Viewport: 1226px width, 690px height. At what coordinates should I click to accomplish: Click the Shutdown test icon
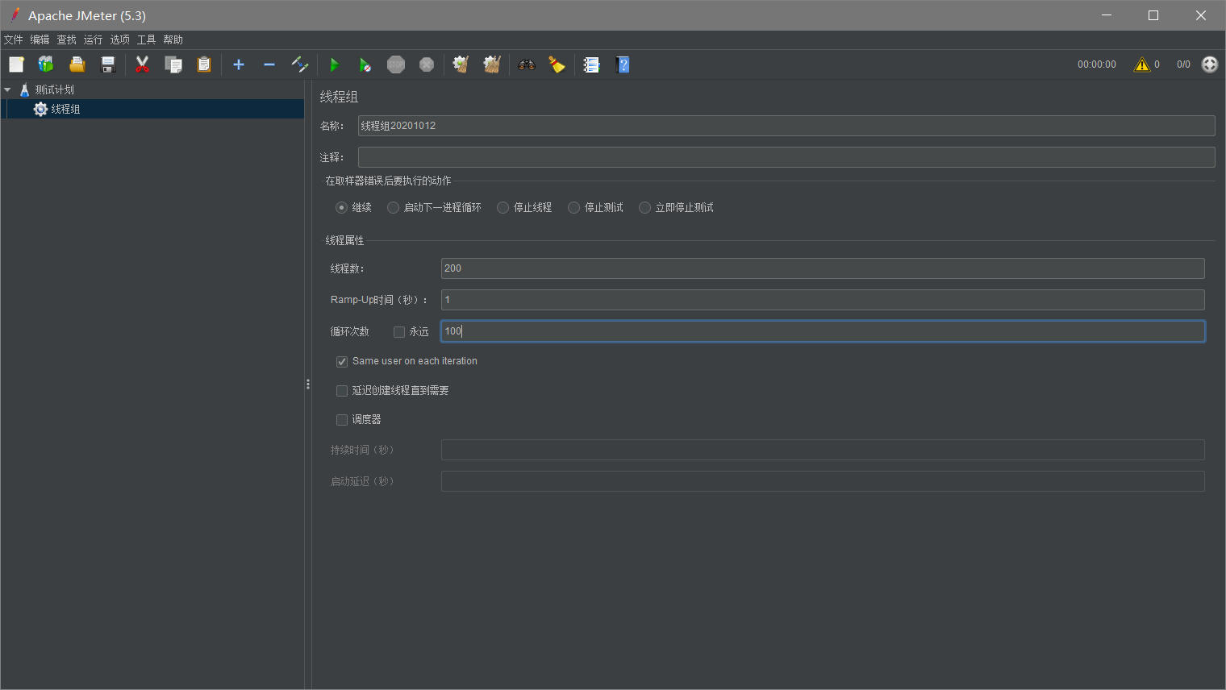click(427, 64)
